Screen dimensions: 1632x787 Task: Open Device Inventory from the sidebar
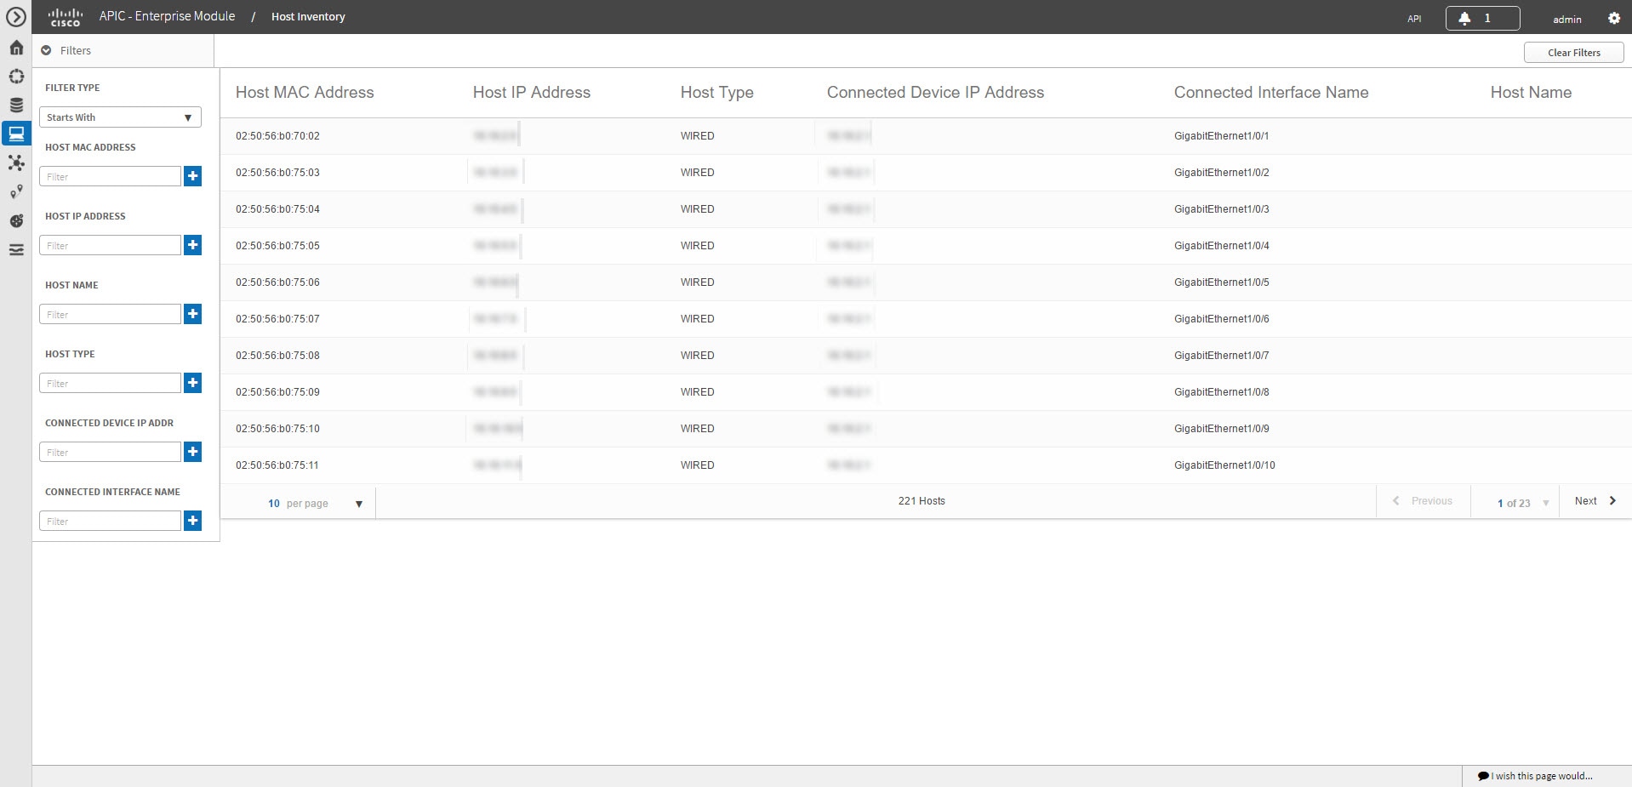point(16,105)
